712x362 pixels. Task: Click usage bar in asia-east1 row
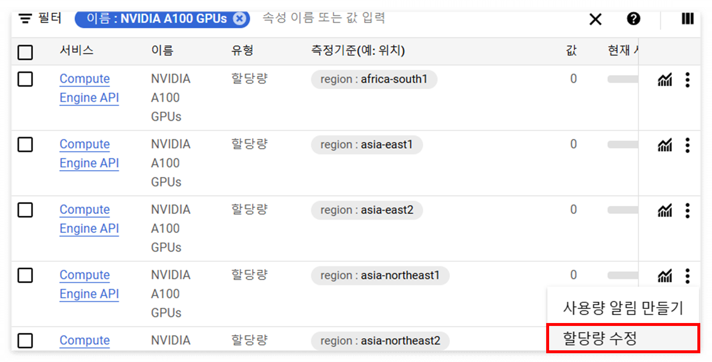[623, 144]
